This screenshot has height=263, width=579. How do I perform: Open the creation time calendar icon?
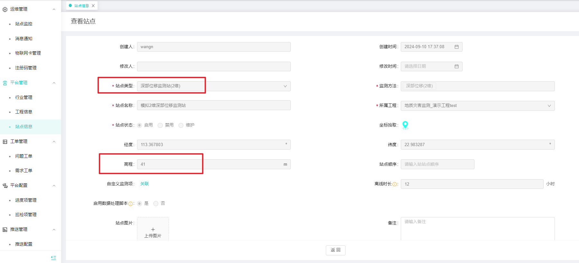(x=456, y=47)
